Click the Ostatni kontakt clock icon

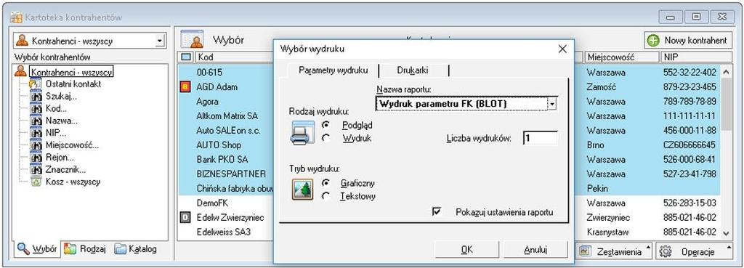tap(36, 84)
